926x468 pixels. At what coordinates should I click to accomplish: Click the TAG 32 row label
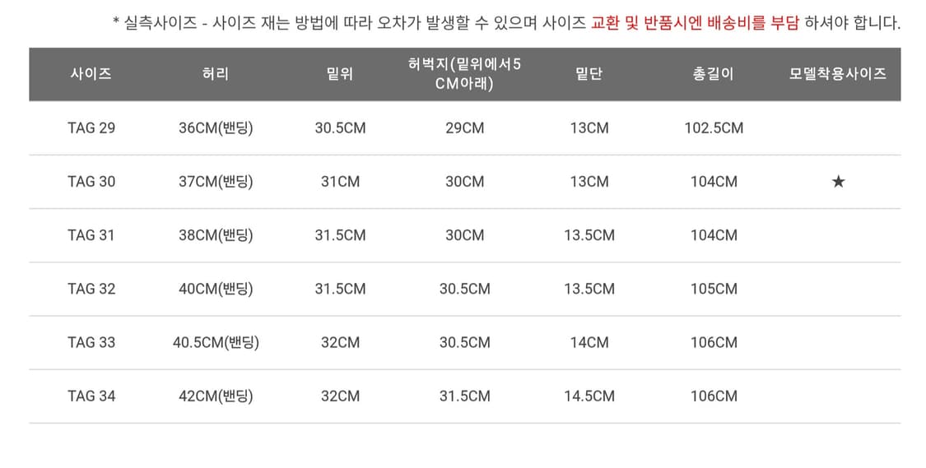[x=91, y=289]
